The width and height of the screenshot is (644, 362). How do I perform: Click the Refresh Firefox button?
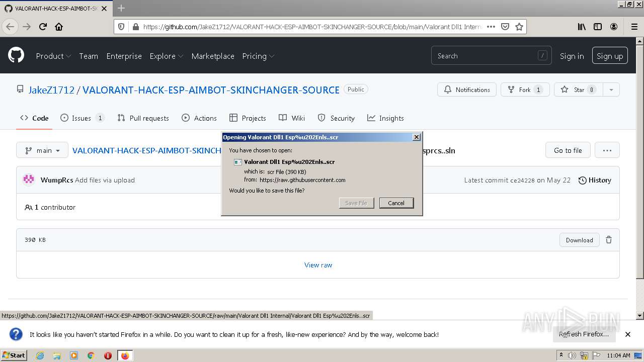pos(584,334)
